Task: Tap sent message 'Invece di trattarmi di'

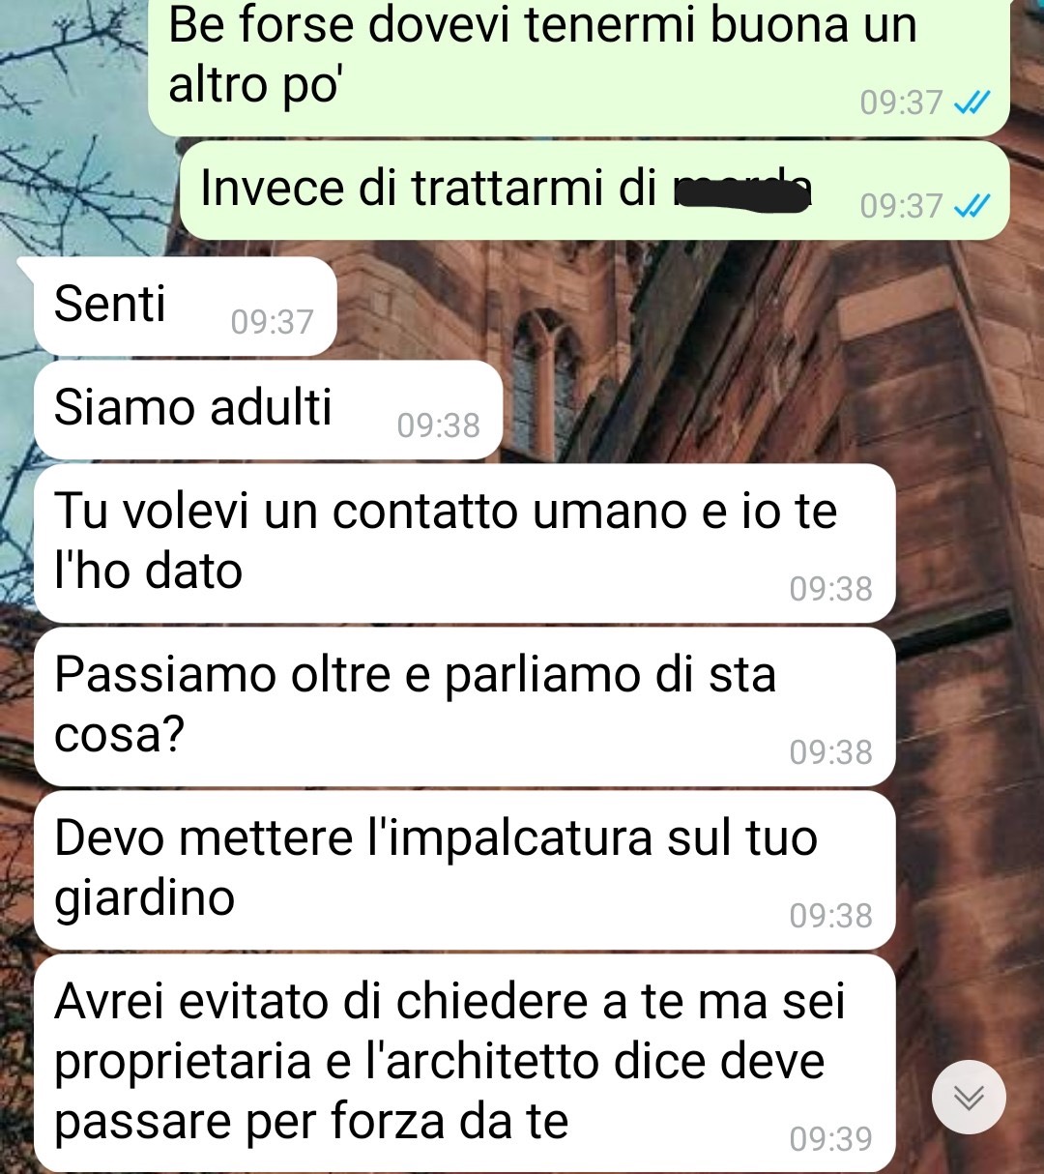Action: point(594,191)
